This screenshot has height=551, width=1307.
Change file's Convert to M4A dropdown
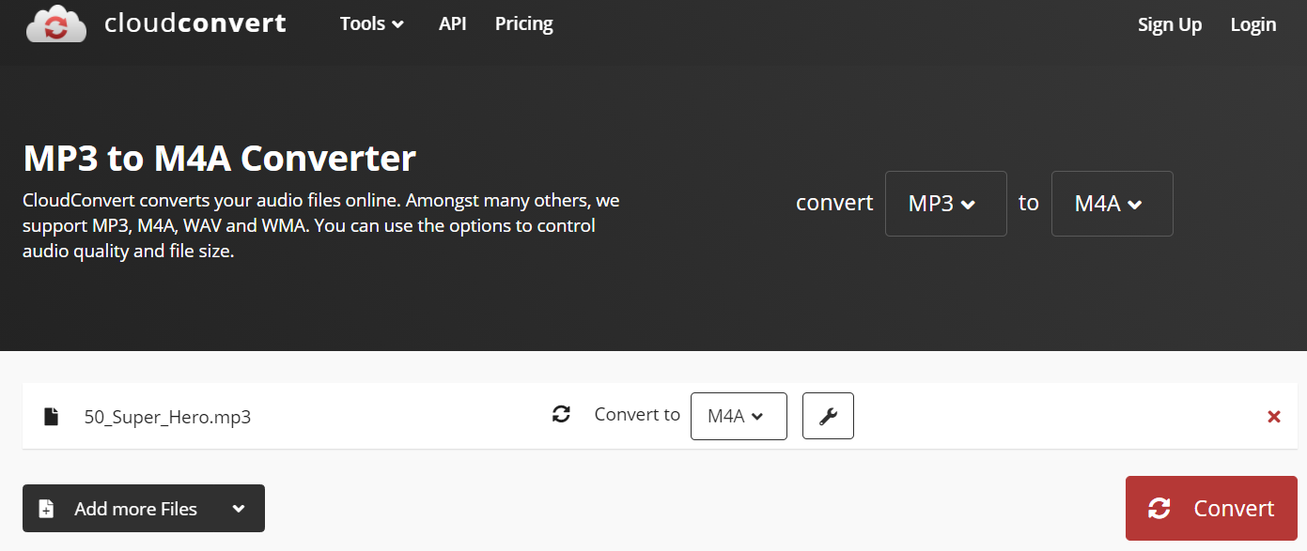tap(739, 416)
